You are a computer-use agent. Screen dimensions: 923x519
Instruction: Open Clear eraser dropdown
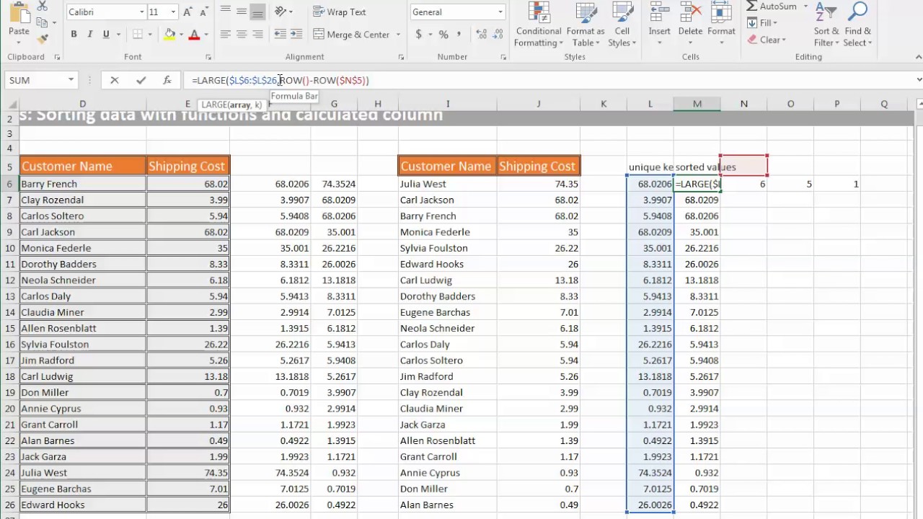click(x=767, y=40)
